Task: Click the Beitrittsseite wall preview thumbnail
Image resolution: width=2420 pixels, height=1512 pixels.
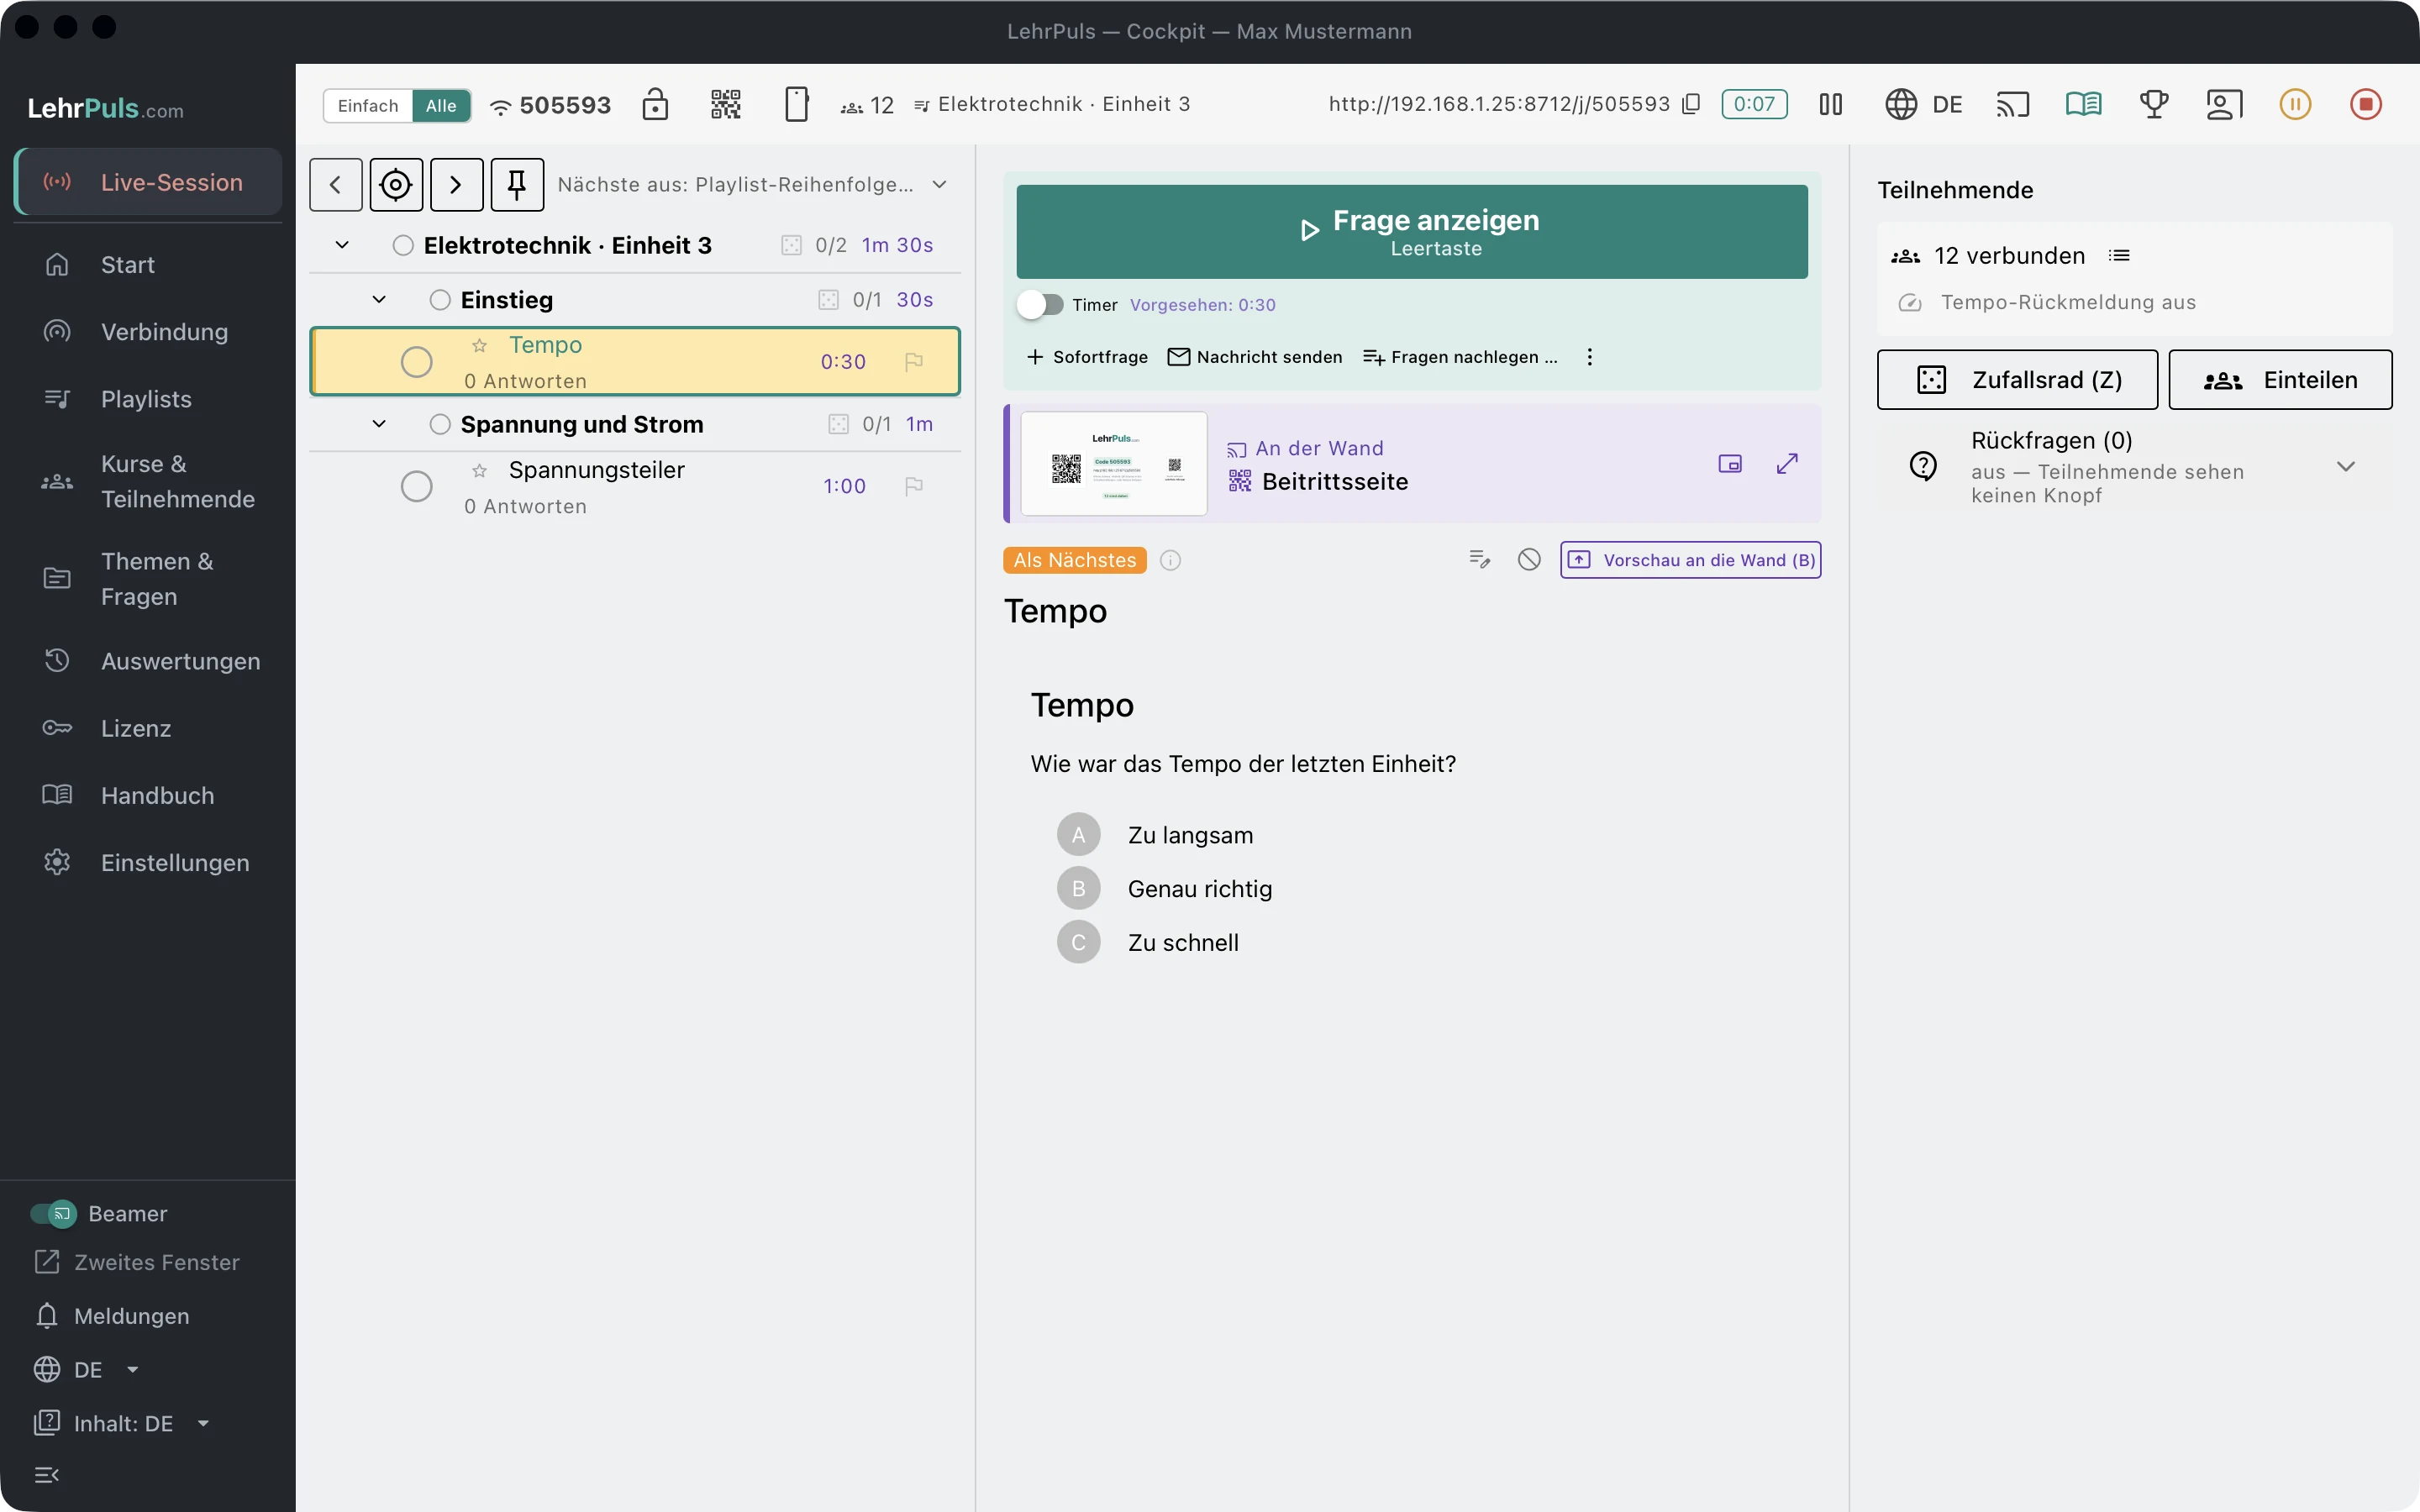Action: (1114, 463)
